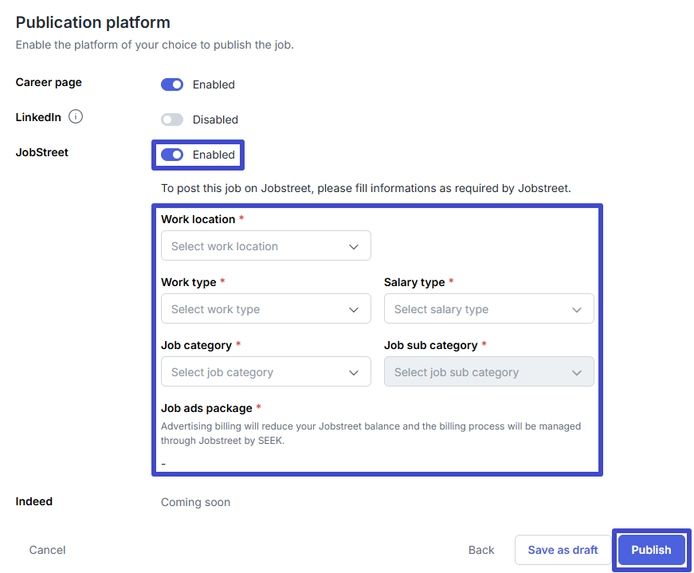The height and width of the screenshot is (573, 694).
Task: Disable the Career page toggle
Action: click(x=172, y=84)
